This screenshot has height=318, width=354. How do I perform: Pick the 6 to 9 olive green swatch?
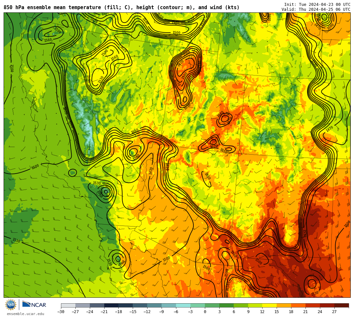241,305
